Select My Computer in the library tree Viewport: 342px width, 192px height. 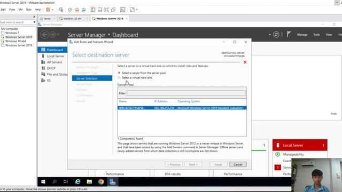tap(10, 29)
